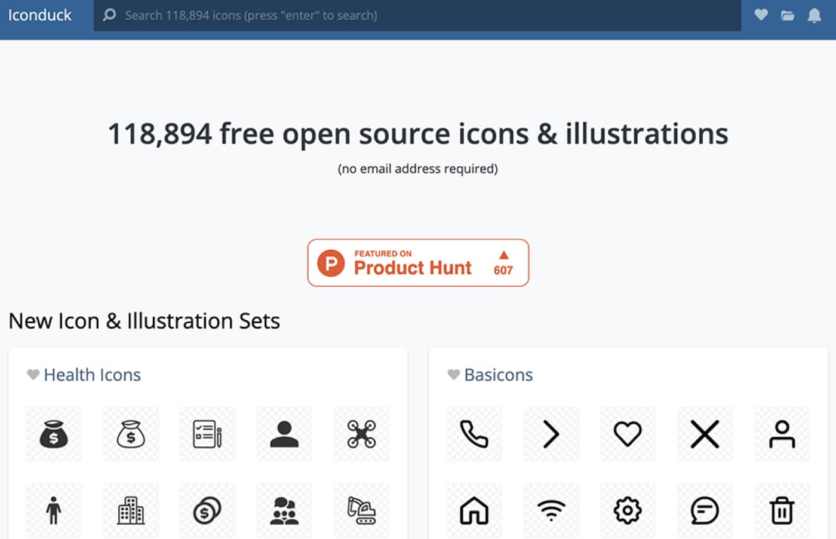Image resolution: width=836 pixels, height=539 pixels.
Task: Click the magnifier search icon
Action: (109, 15)
